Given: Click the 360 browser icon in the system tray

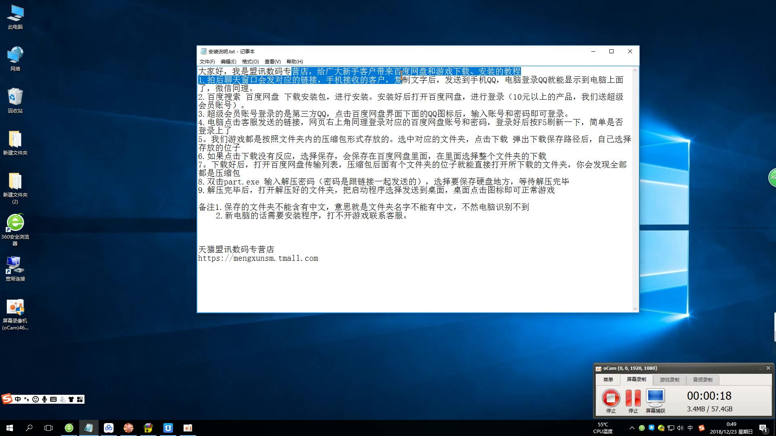Looking at the screenshot, I should [x=642, y=428].
